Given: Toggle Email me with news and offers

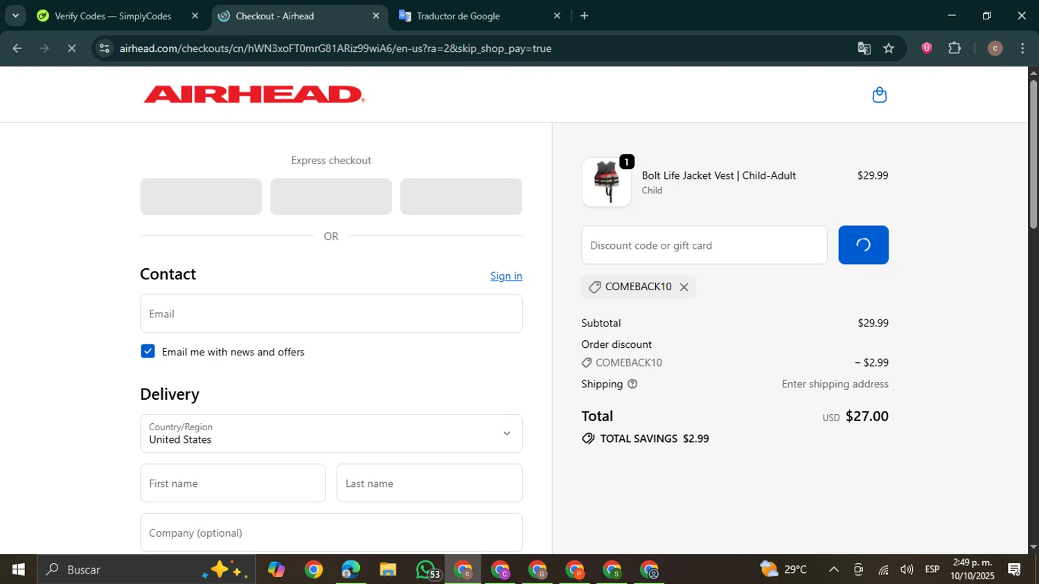Looking at the screenshot, I should coord(148,351).
